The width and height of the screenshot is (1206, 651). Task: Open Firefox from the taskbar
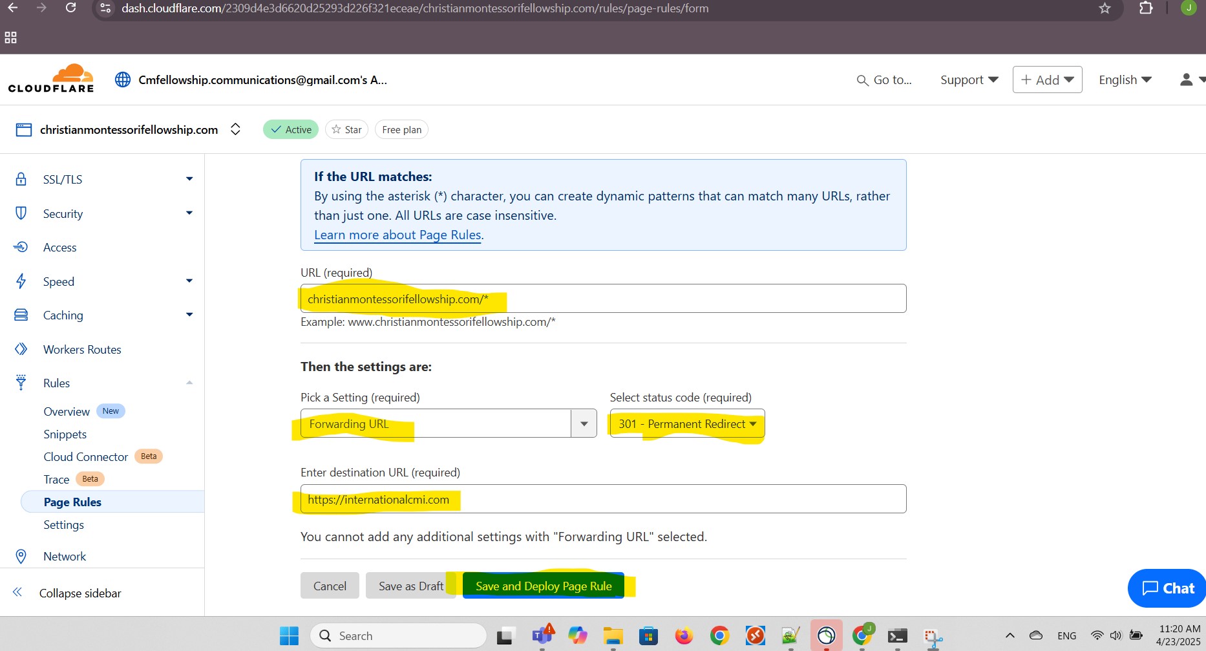(684, 636)
